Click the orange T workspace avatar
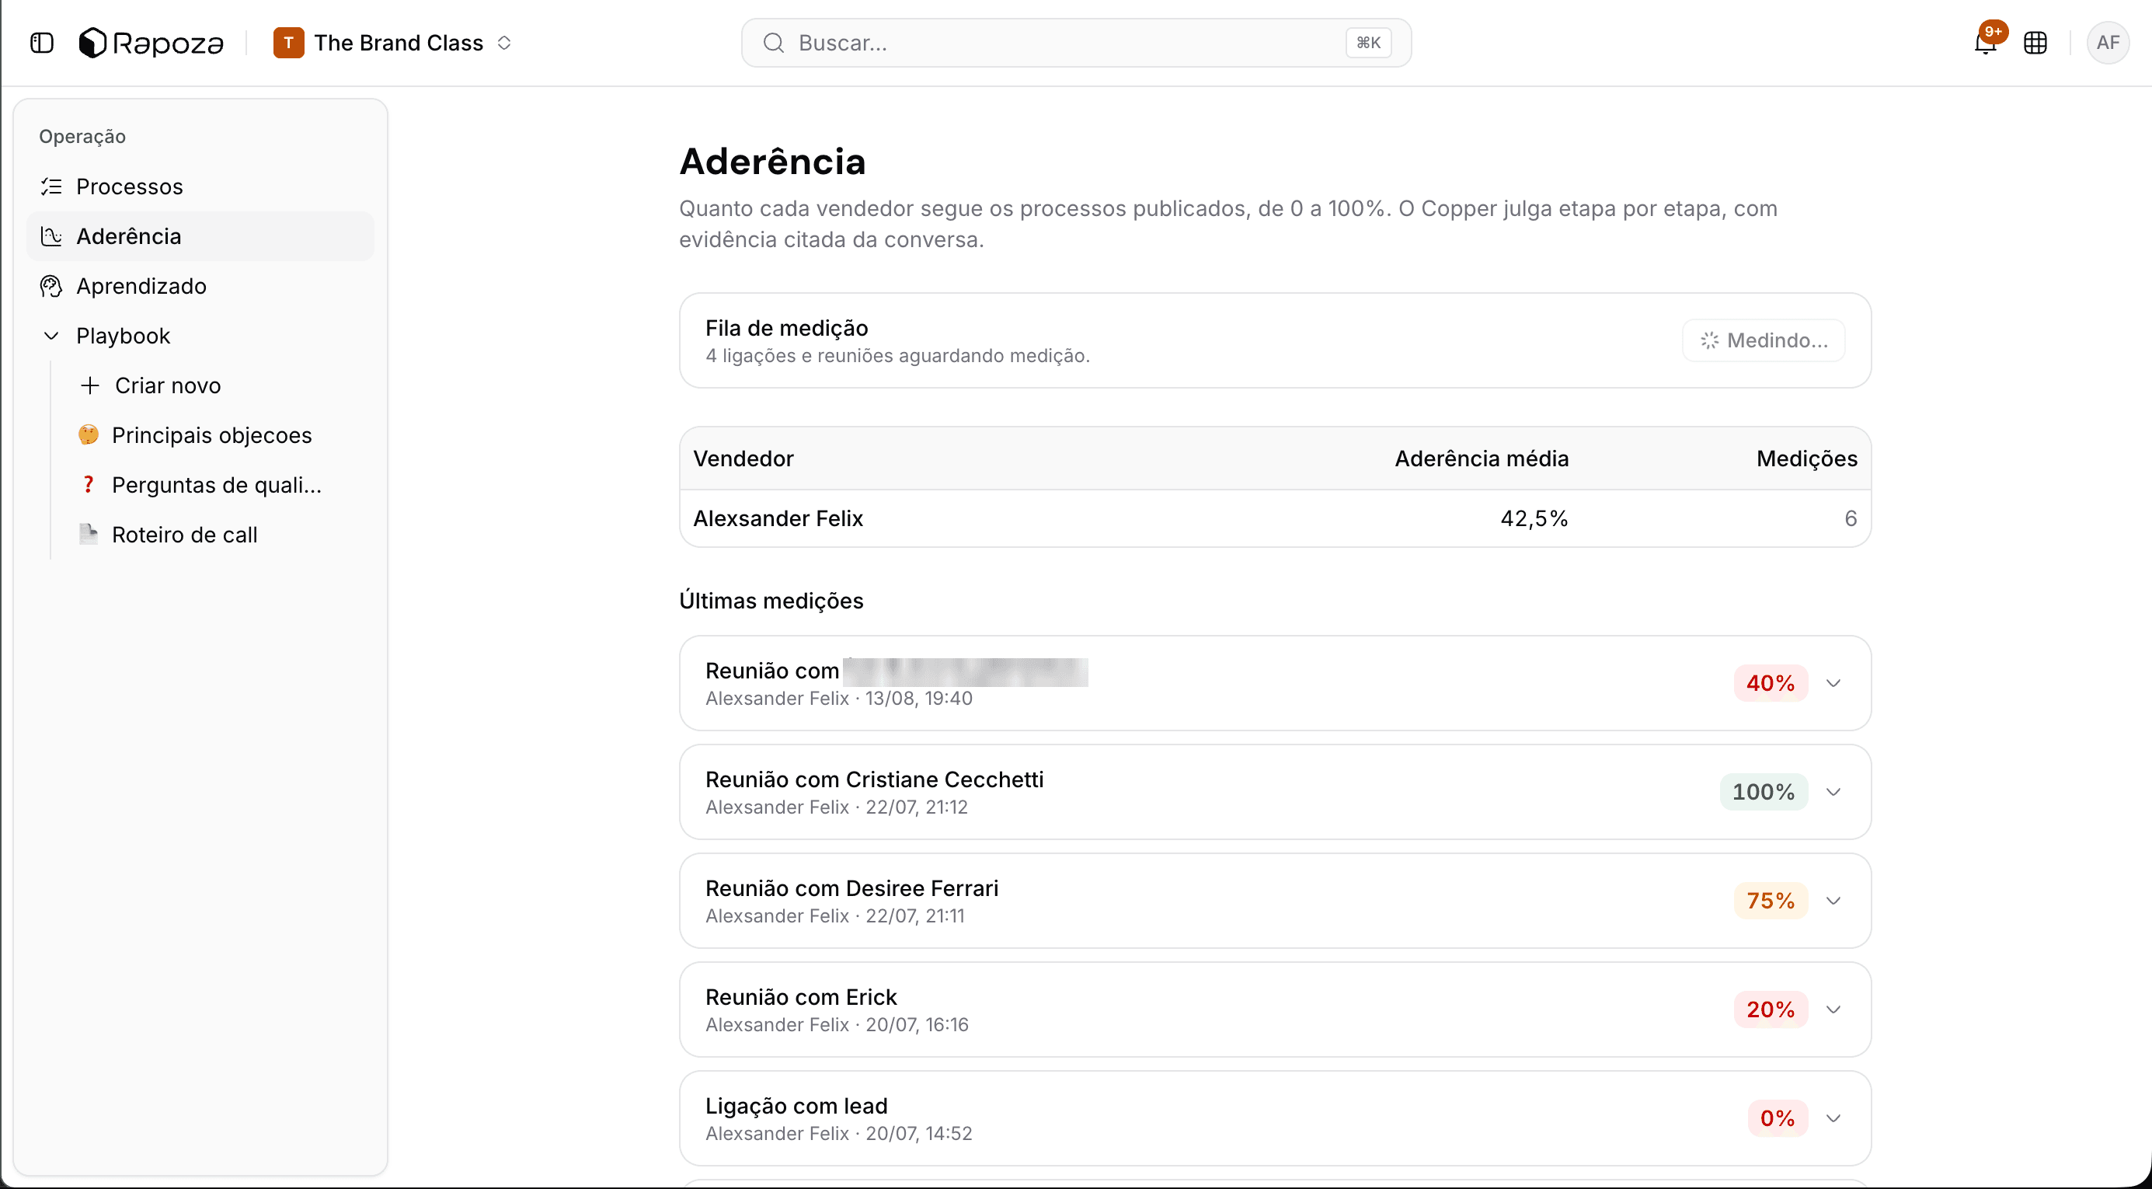 288,43
